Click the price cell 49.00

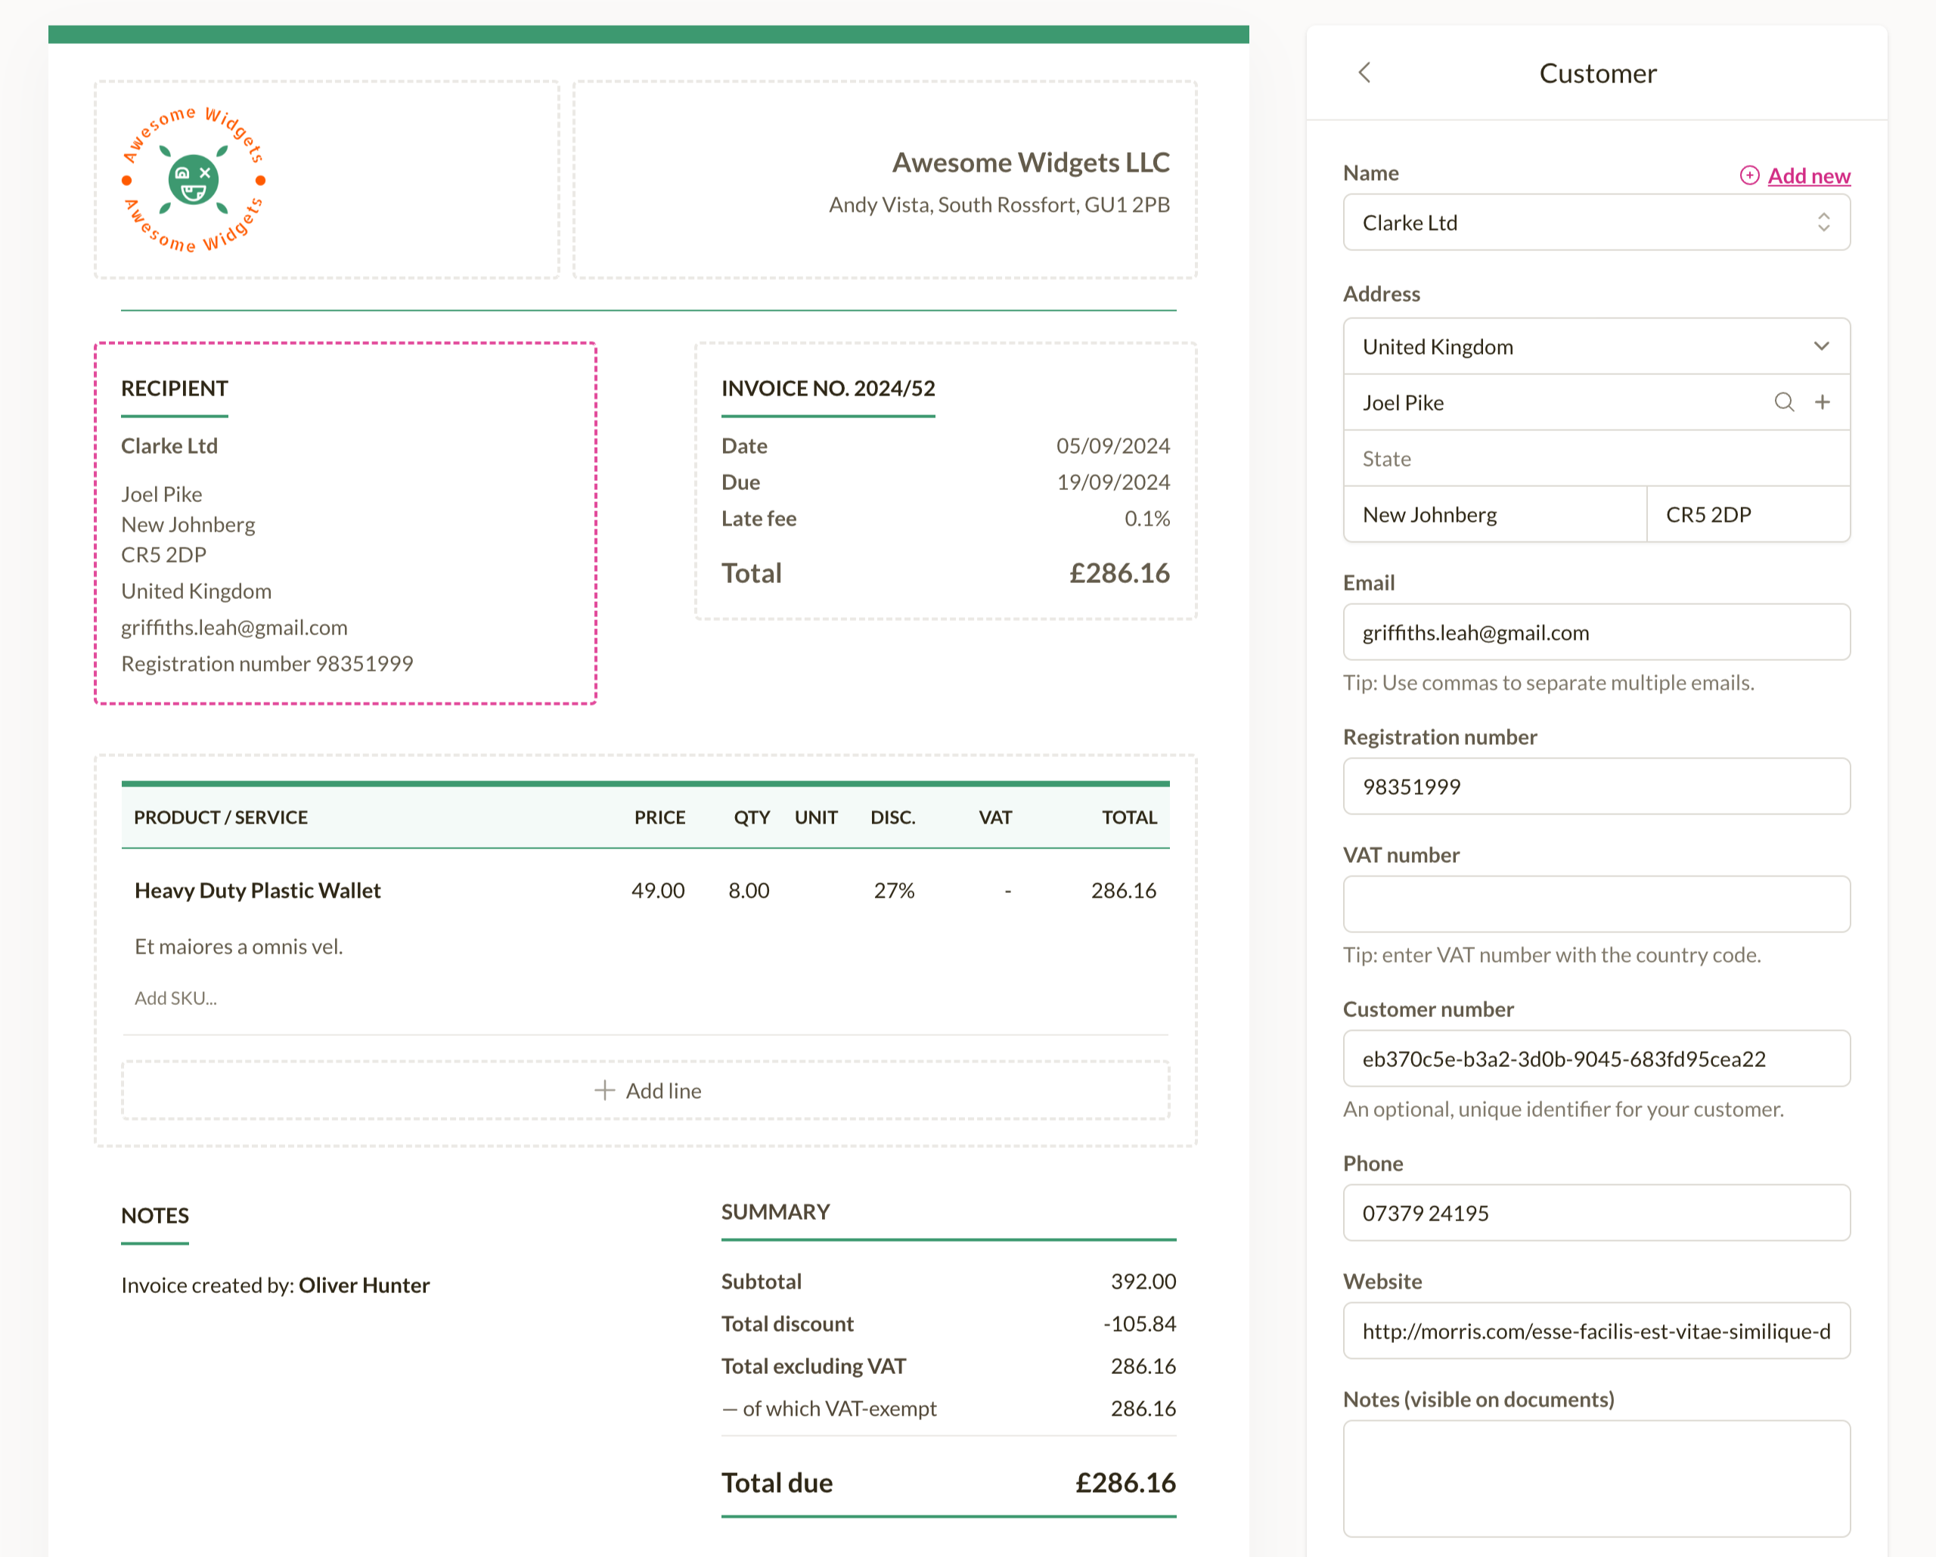coord(657,891)
